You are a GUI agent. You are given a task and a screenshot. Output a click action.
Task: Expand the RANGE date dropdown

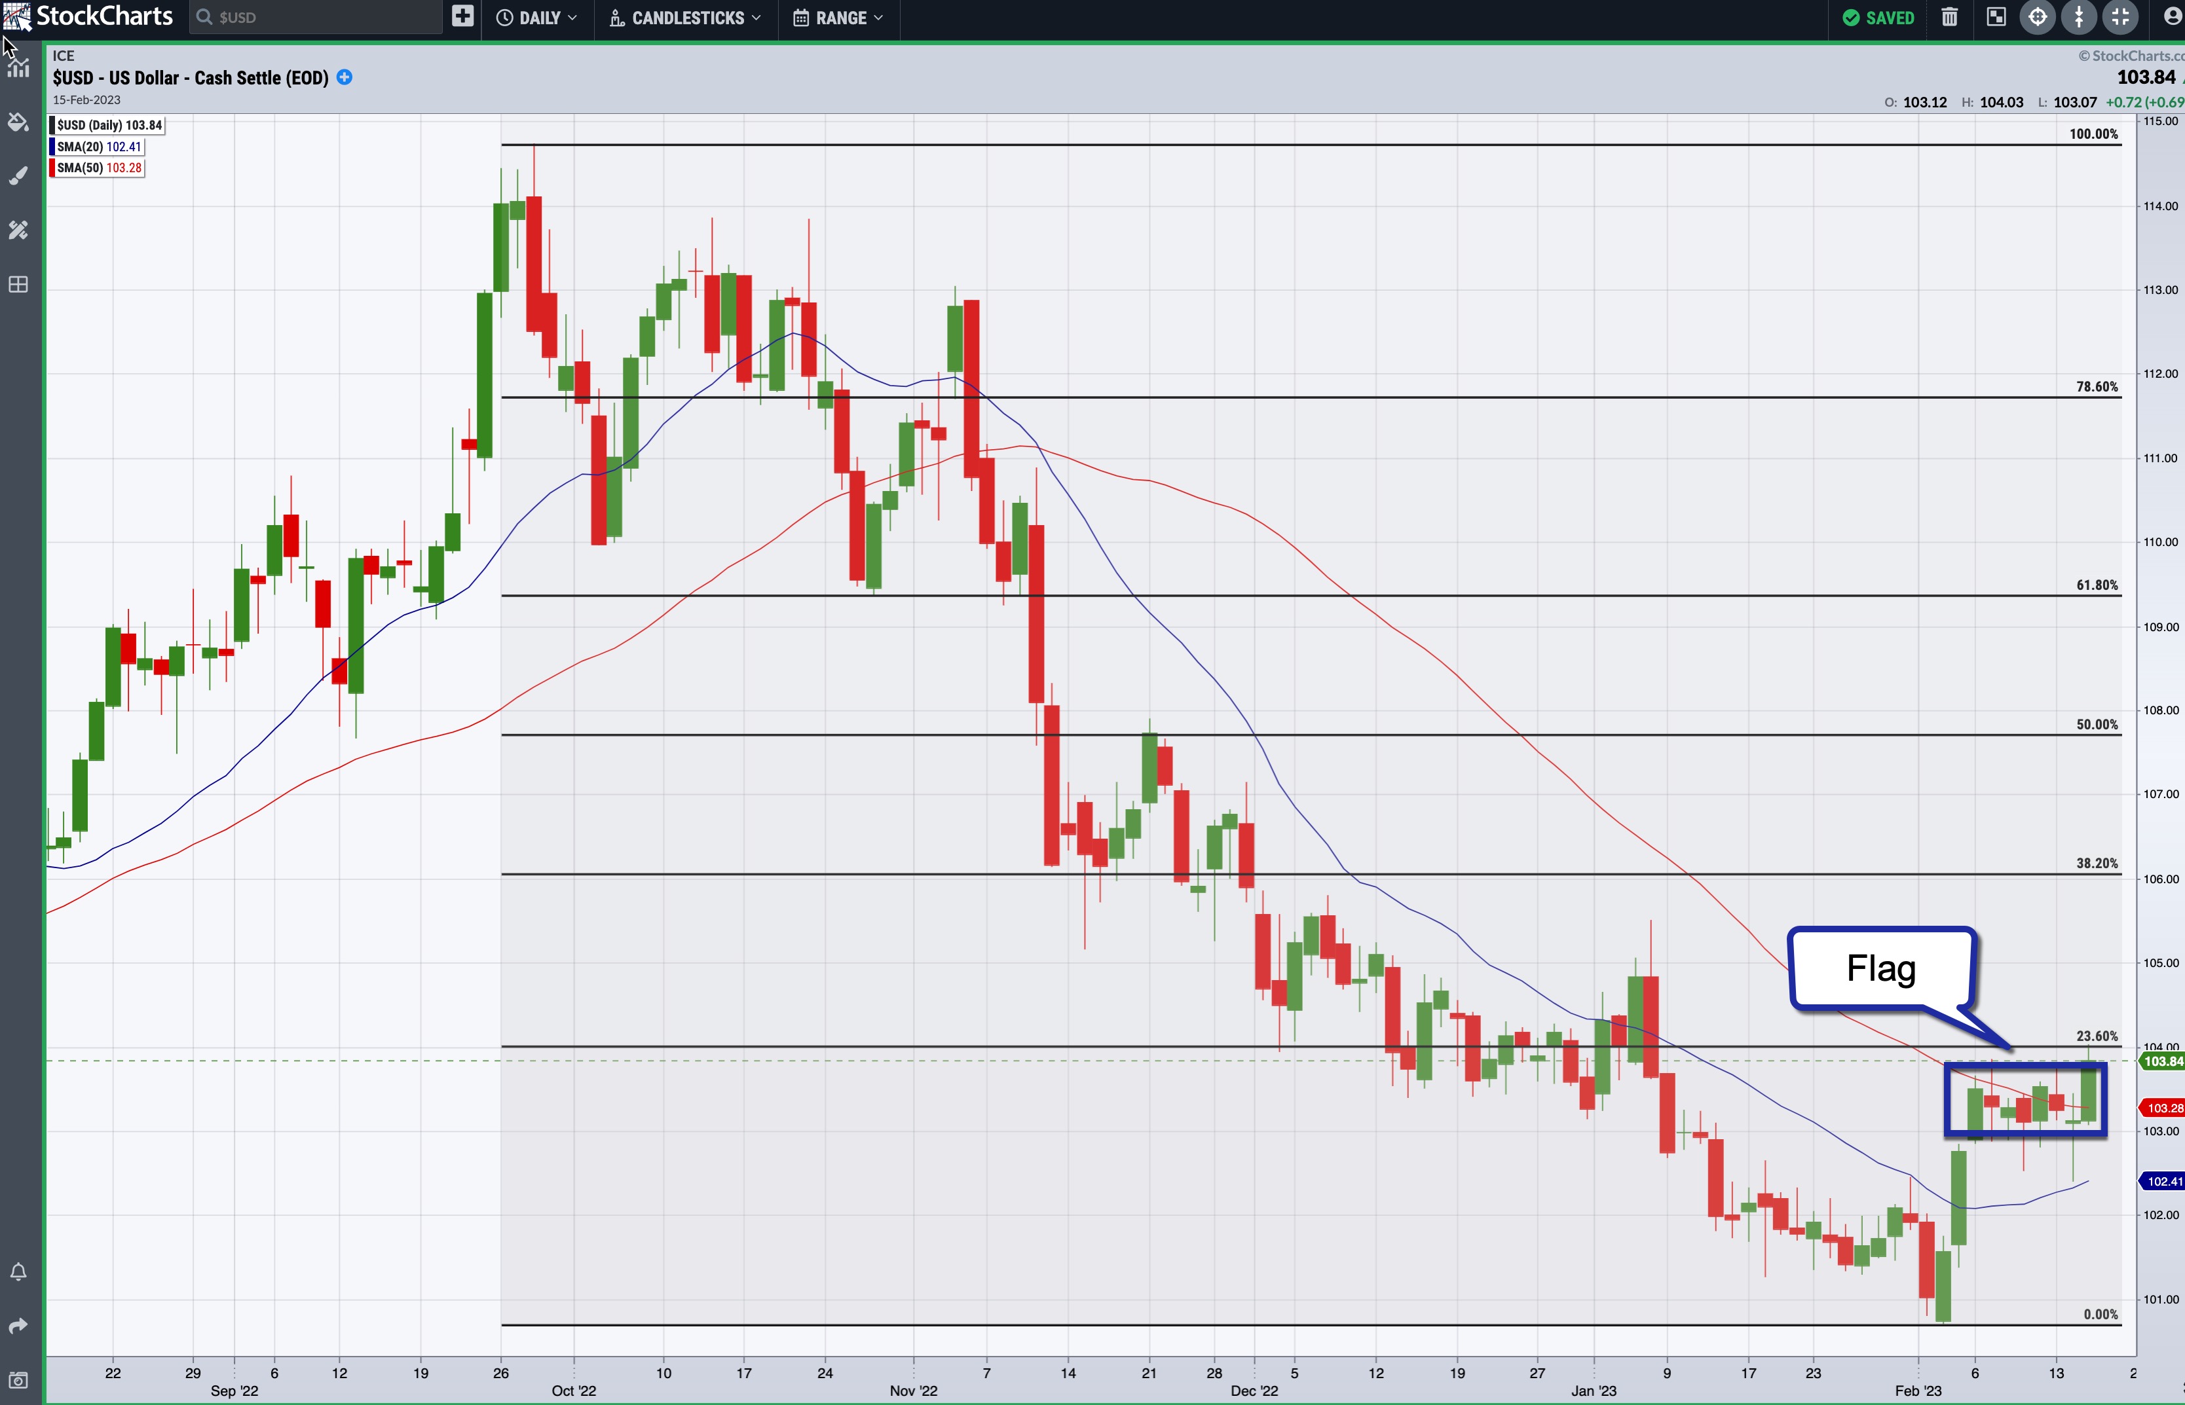coord(839,17)
